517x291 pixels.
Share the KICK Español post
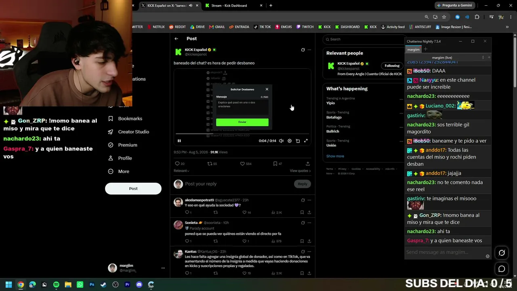pos(308,164)
